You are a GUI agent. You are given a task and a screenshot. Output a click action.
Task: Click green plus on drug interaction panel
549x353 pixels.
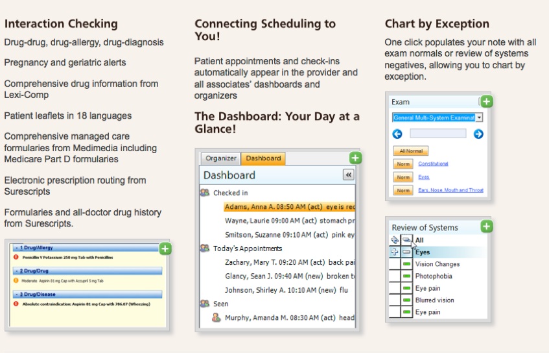coord(165,248)
